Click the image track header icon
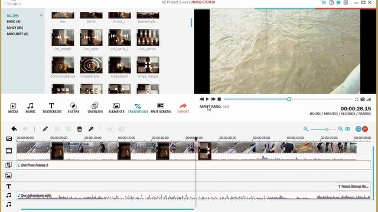378x212 pixels. (9, 175)
